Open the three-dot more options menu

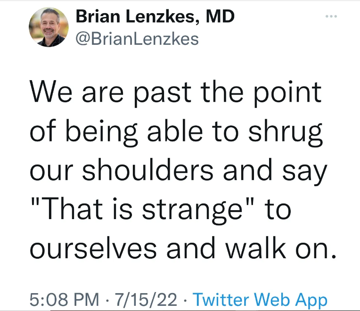(331, 16)
